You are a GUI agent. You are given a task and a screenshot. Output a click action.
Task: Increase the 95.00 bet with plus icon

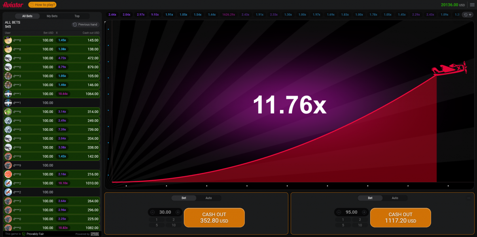coord(364,212)
